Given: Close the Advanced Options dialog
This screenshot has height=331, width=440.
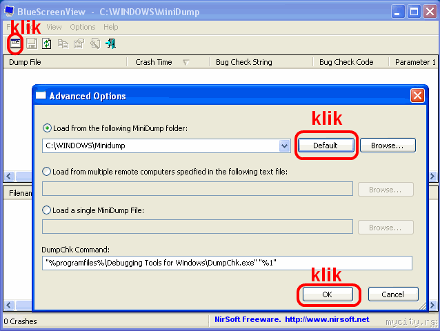Looking at the screenshot, I should pos(417,96).
